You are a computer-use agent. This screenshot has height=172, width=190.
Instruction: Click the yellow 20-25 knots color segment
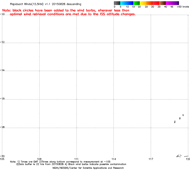click(143, 3)
